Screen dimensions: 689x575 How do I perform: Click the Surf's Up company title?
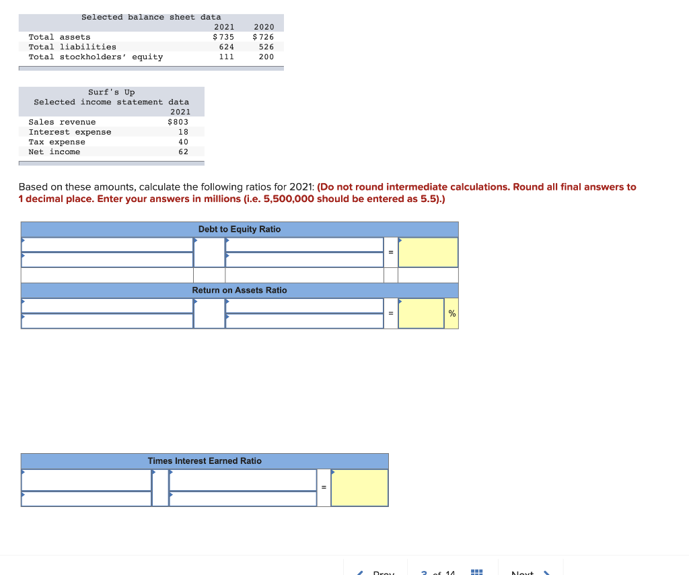[112, 92]
